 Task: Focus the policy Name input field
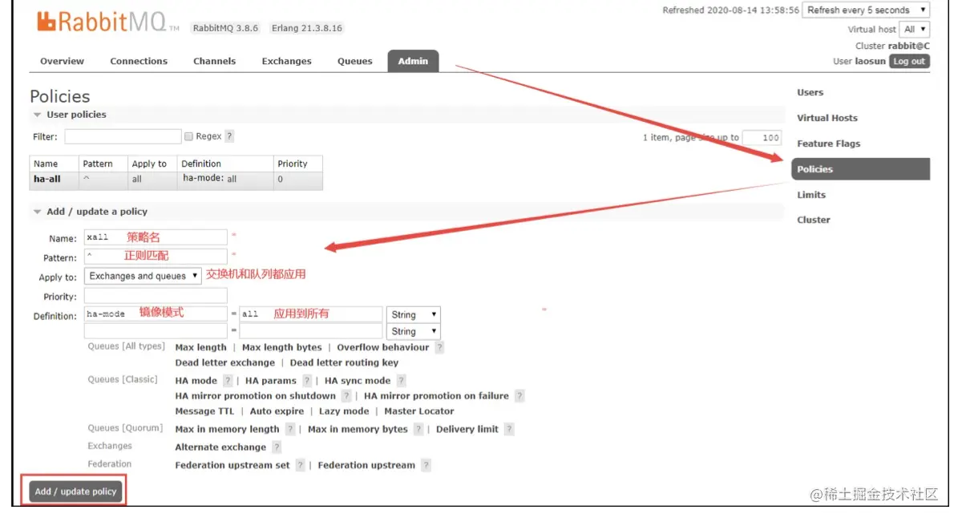coord(156,237)
